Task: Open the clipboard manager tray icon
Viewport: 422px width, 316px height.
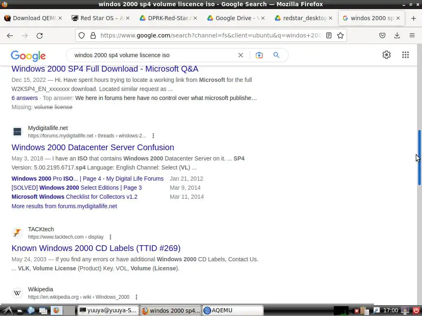Action: (x=364, y=311)
